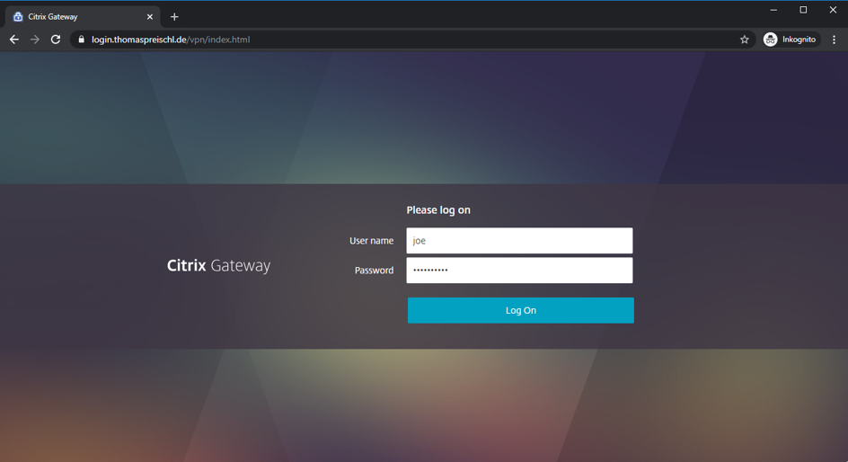Go back to the previous page
Viewport: 848px width, 462px height.
click(14, 40)
